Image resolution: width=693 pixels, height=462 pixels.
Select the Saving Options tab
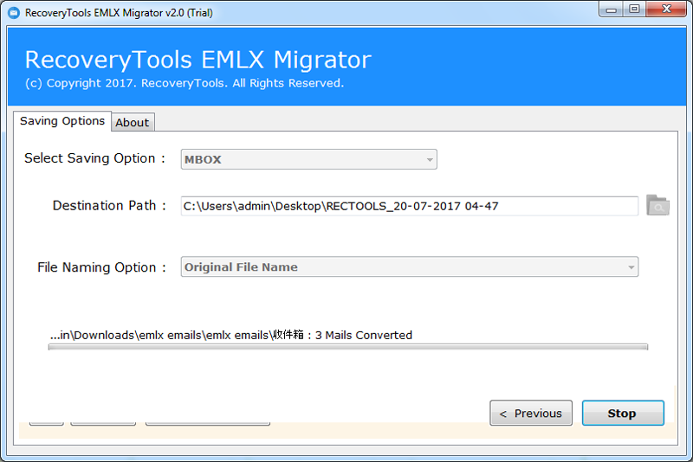(x=62, y=121)
